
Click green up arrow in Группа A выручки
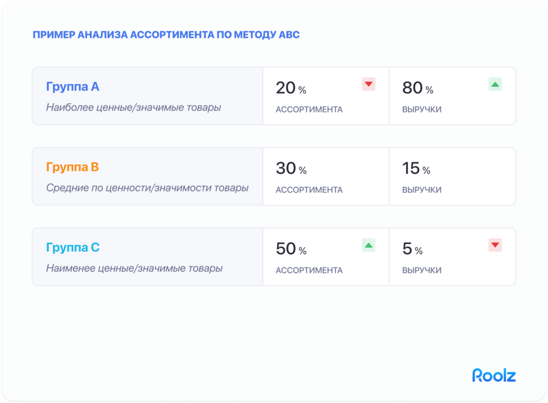495,85
